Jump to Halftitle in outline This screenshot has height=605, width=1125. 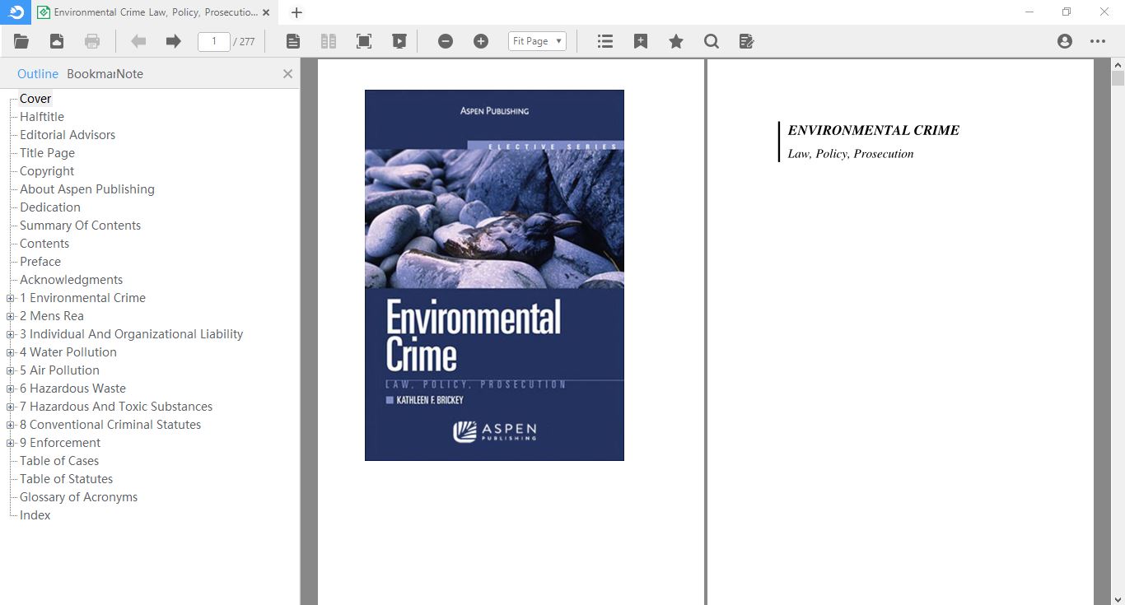pyautogui.click(x=42, y=117)
